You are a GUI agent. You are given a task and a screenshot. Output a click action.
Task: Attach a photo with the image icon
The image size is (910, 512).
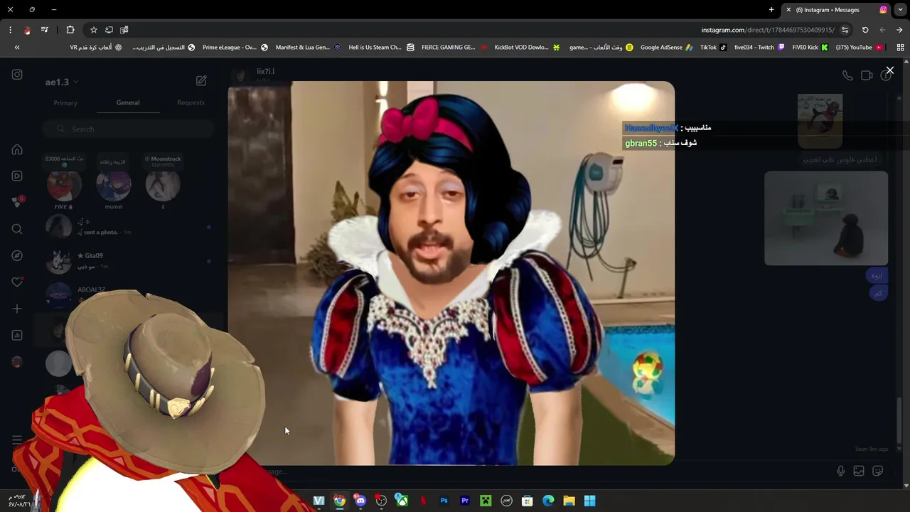tap(859, 471)
